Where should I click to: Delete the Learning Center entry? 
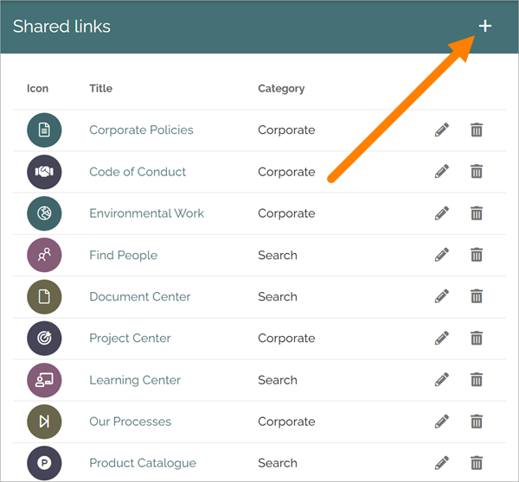point(477,380)
